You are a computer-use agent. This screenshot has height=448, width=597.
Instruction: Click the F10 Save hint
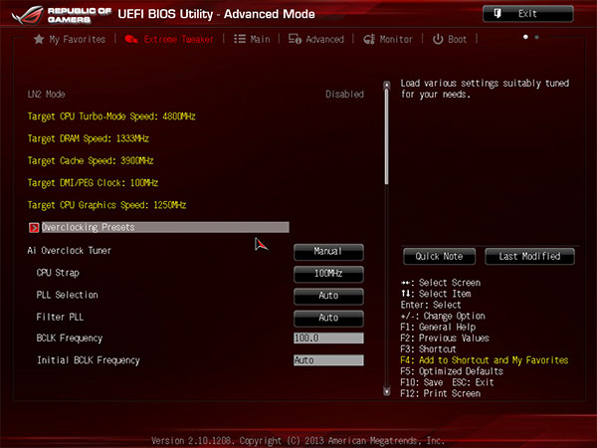(x=422, y=382)
